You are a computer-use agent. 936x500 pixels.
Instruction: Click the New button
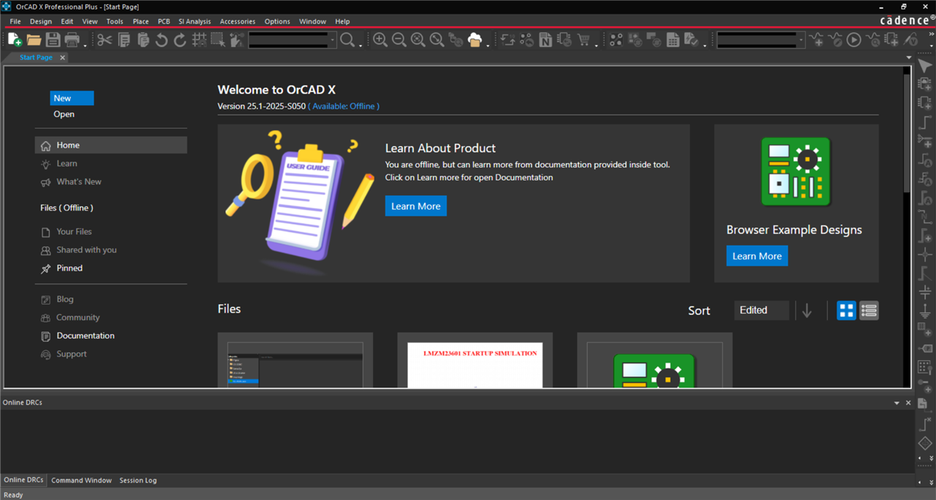coord(72,98)
